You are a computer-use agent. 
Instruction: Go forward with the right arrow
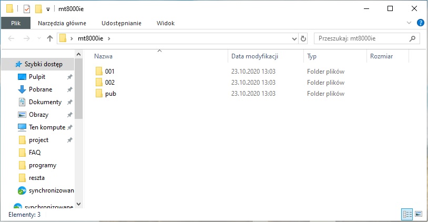click(x=26, y=38)
